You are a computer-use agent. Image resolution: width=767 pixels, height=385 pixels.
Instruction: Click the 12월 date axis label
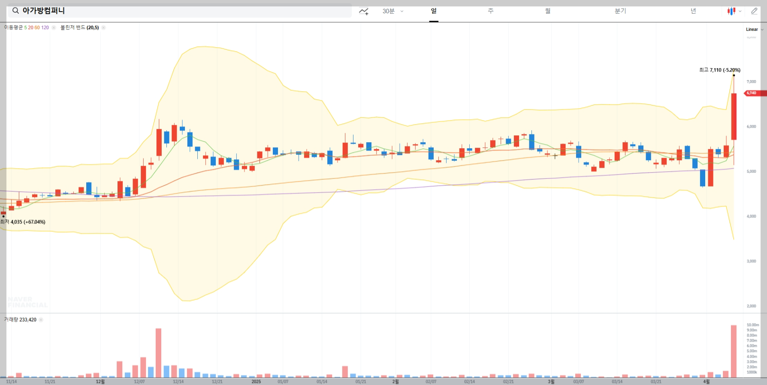(100, 382)
